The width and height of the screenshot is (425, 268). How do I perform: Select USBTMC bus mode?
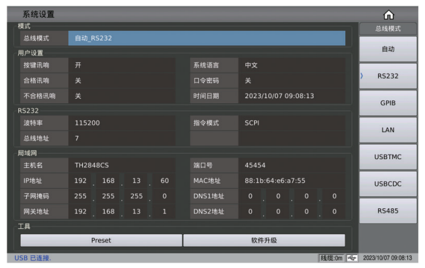(x=387, y=157)
